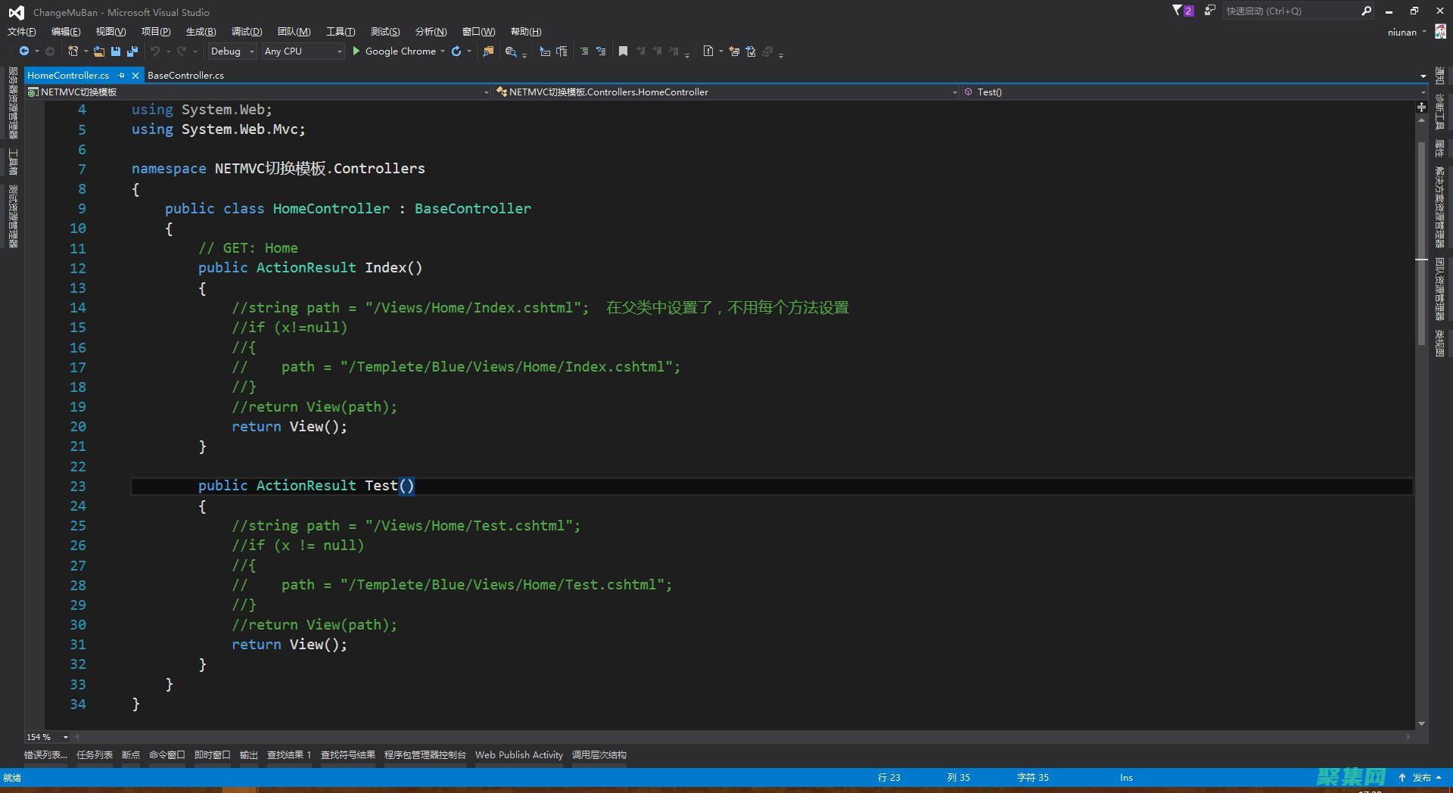The height and width of the screenshot is (793, 1453).
Task: Open the 调试(D) menu
Action: (247, 32)
